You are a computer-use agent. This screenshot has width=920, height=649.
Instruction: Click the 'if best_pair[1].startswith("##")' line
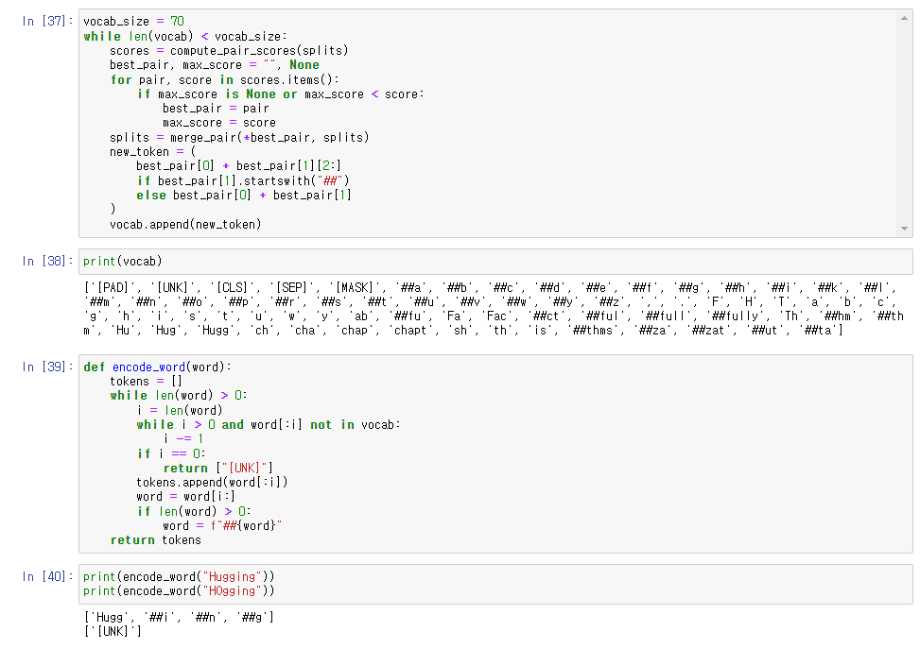click(x=243, y=180)
